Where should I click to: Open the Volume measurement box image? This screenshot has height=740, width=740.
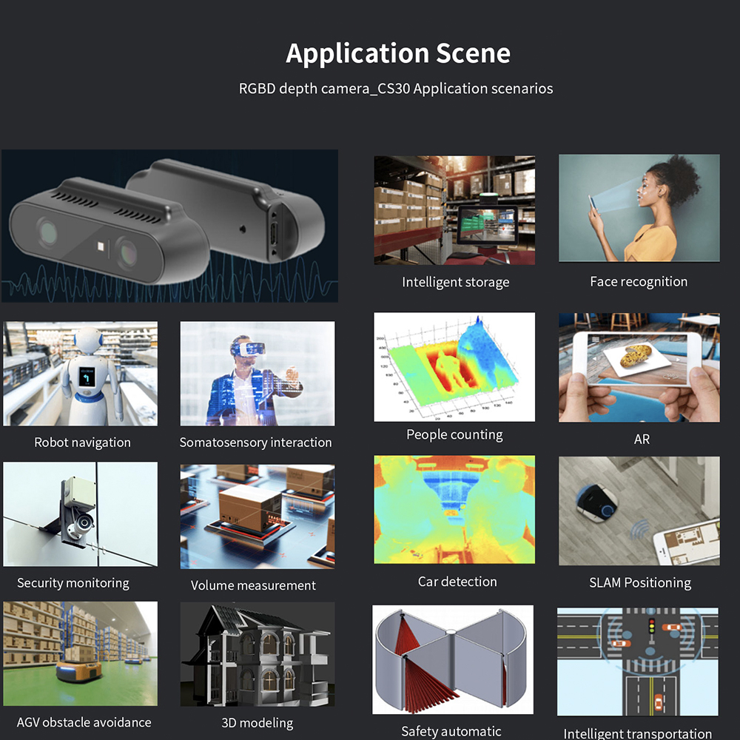(257, 517)
